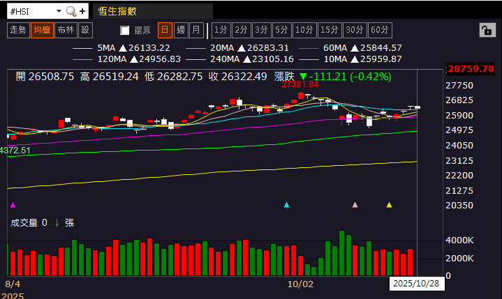Click the 開 26508.75 open price
502x299 pixels.
tap(45, 77)
